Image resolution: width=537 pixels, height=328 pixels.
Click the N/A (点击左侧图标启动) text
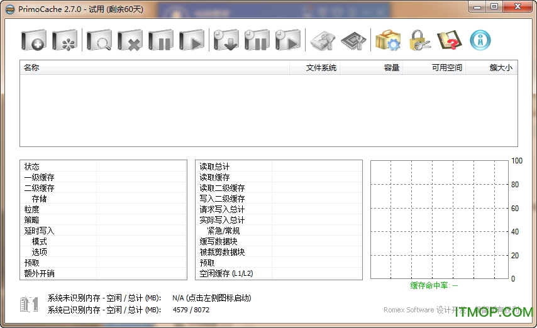tap(212, 298)
